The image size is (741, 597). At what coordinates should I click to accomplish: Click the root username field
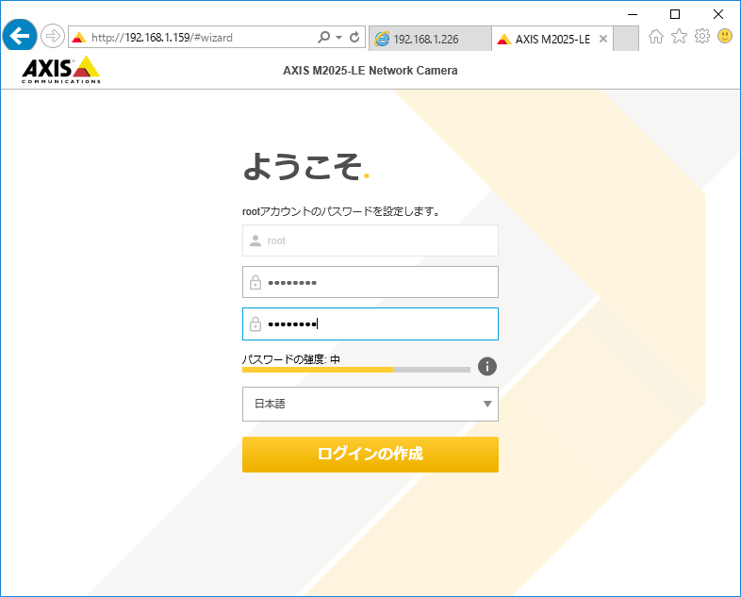pyautogui.click(x=370, y=240)
